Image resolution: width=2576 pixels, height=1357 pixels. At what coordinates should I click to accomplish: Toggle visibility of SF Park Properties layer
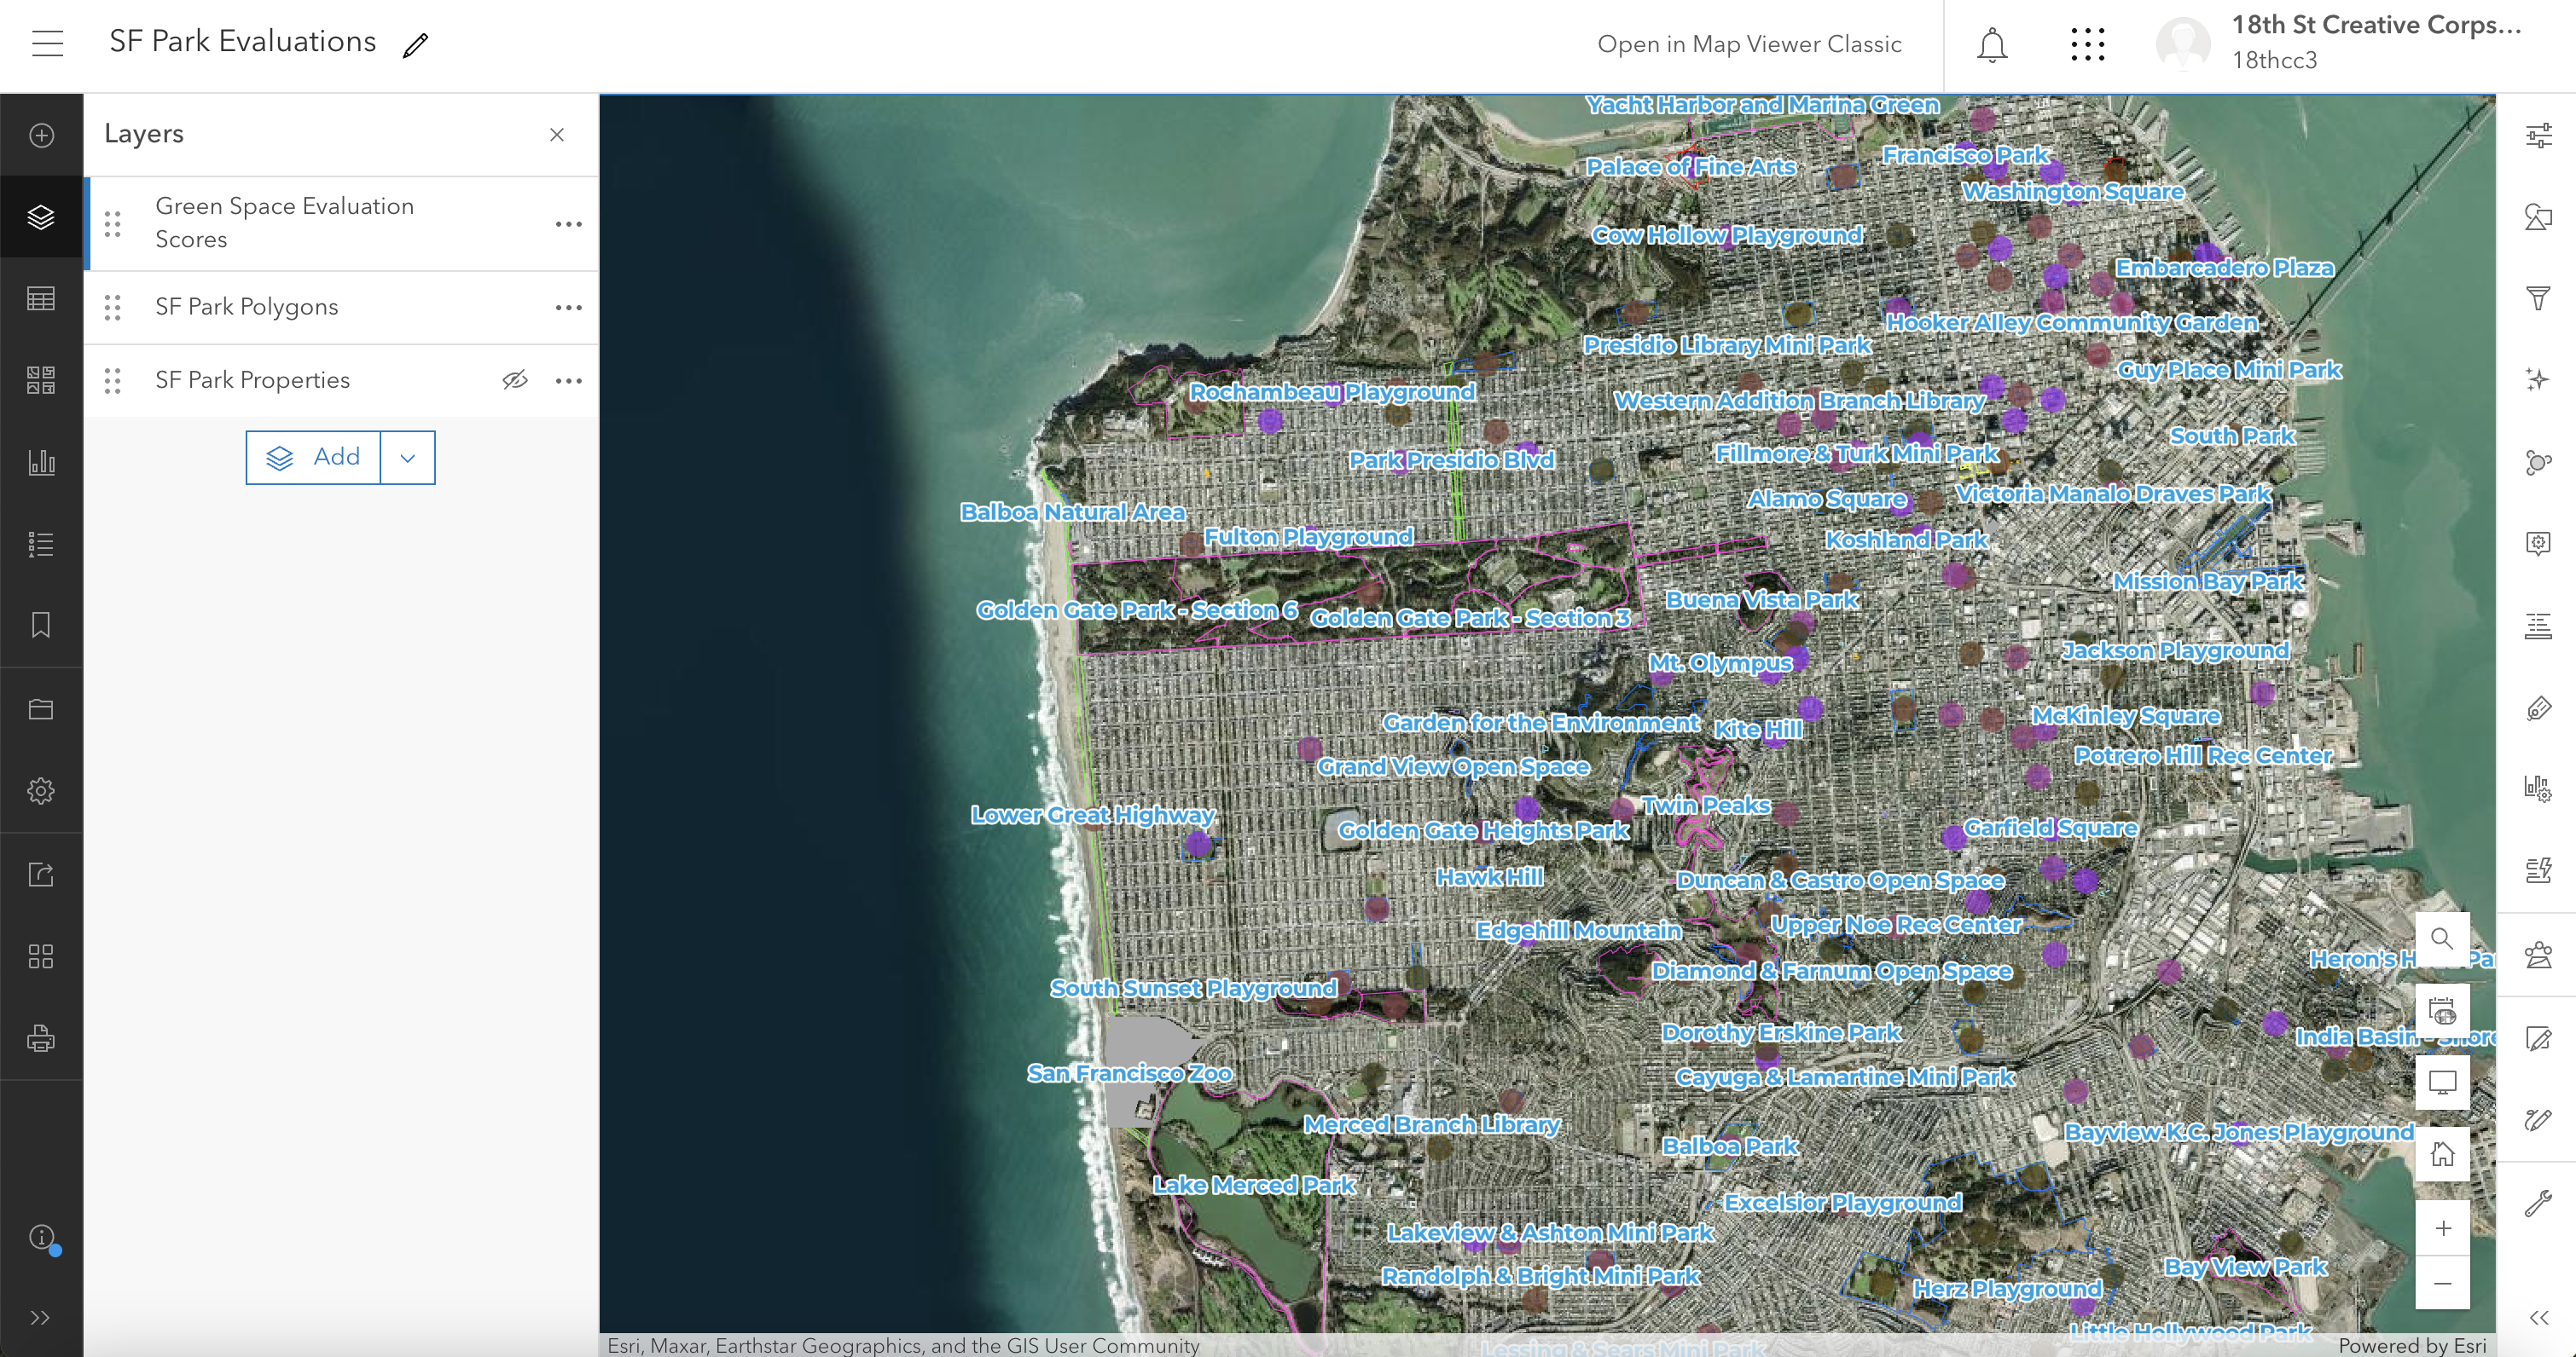515,379
